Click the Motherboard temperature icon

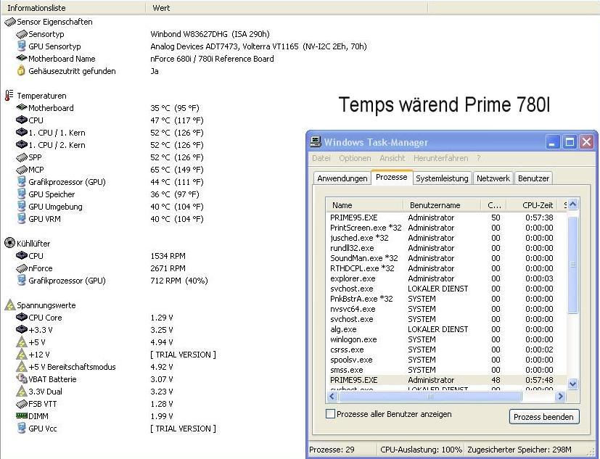[22, 107]
